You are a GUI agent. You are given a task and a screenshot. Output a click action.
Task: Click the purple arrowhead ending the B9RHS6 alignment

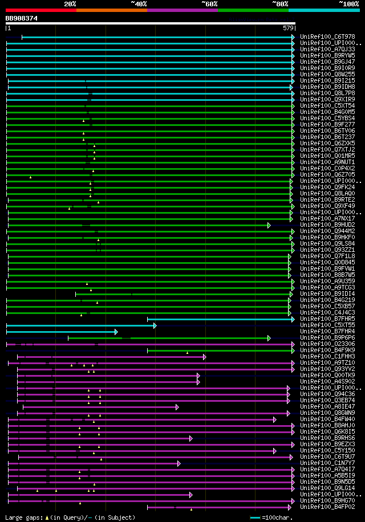pyautogui.click(x=191, y=438)
